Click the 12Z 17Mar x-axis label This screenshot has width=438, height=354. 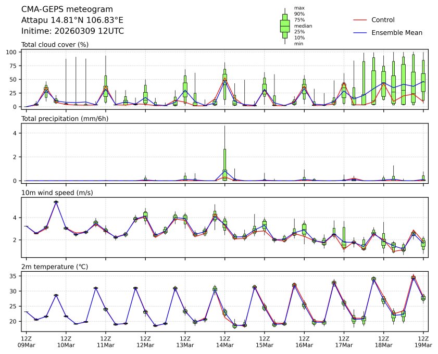[x=344, y=342]
